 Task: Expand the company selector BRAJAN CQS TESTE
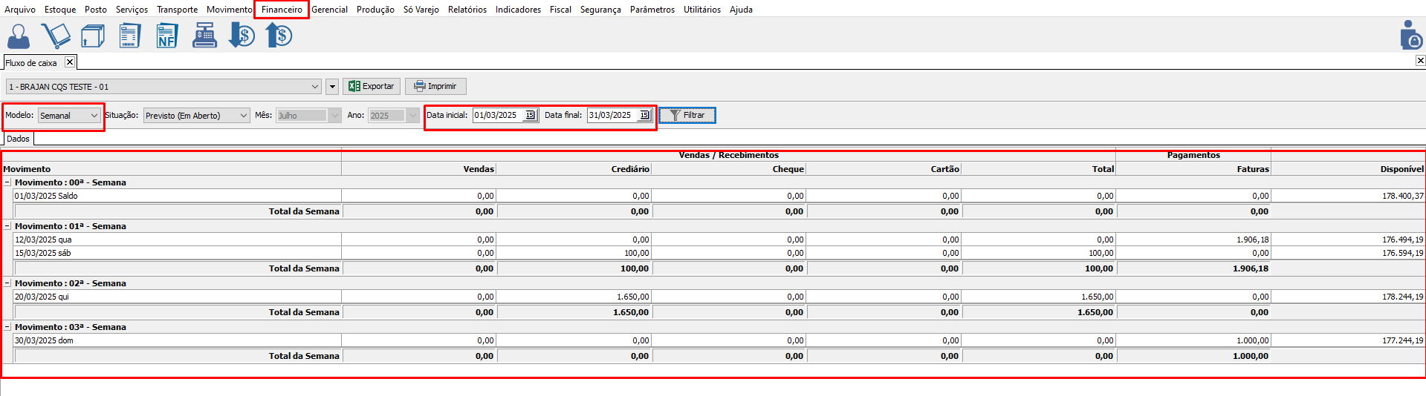click(315, 87)
